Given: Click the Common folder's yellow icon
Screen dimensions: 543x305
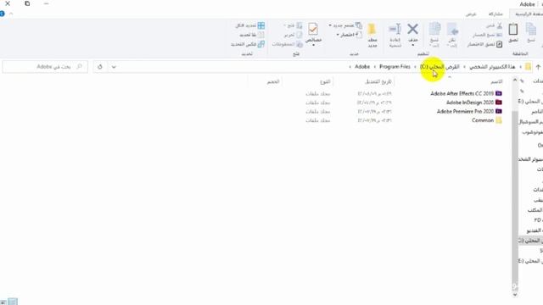Looking at the screenshot, I should [x=498, y=120].
